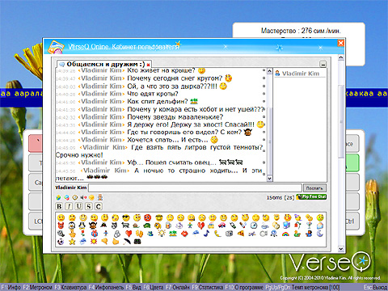Collapse the chat panel with minus button
Image resolution: width=388 pixels, height=291 pixels.
323,64
